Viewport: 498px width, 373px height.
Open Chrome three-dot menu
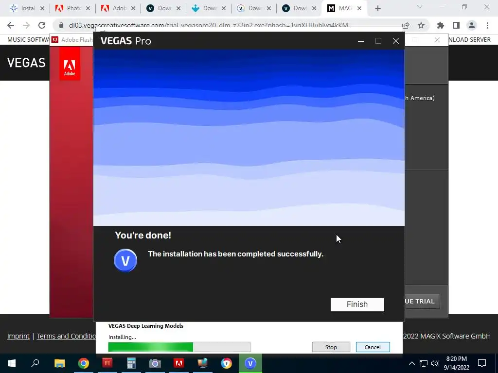point(487,25)
